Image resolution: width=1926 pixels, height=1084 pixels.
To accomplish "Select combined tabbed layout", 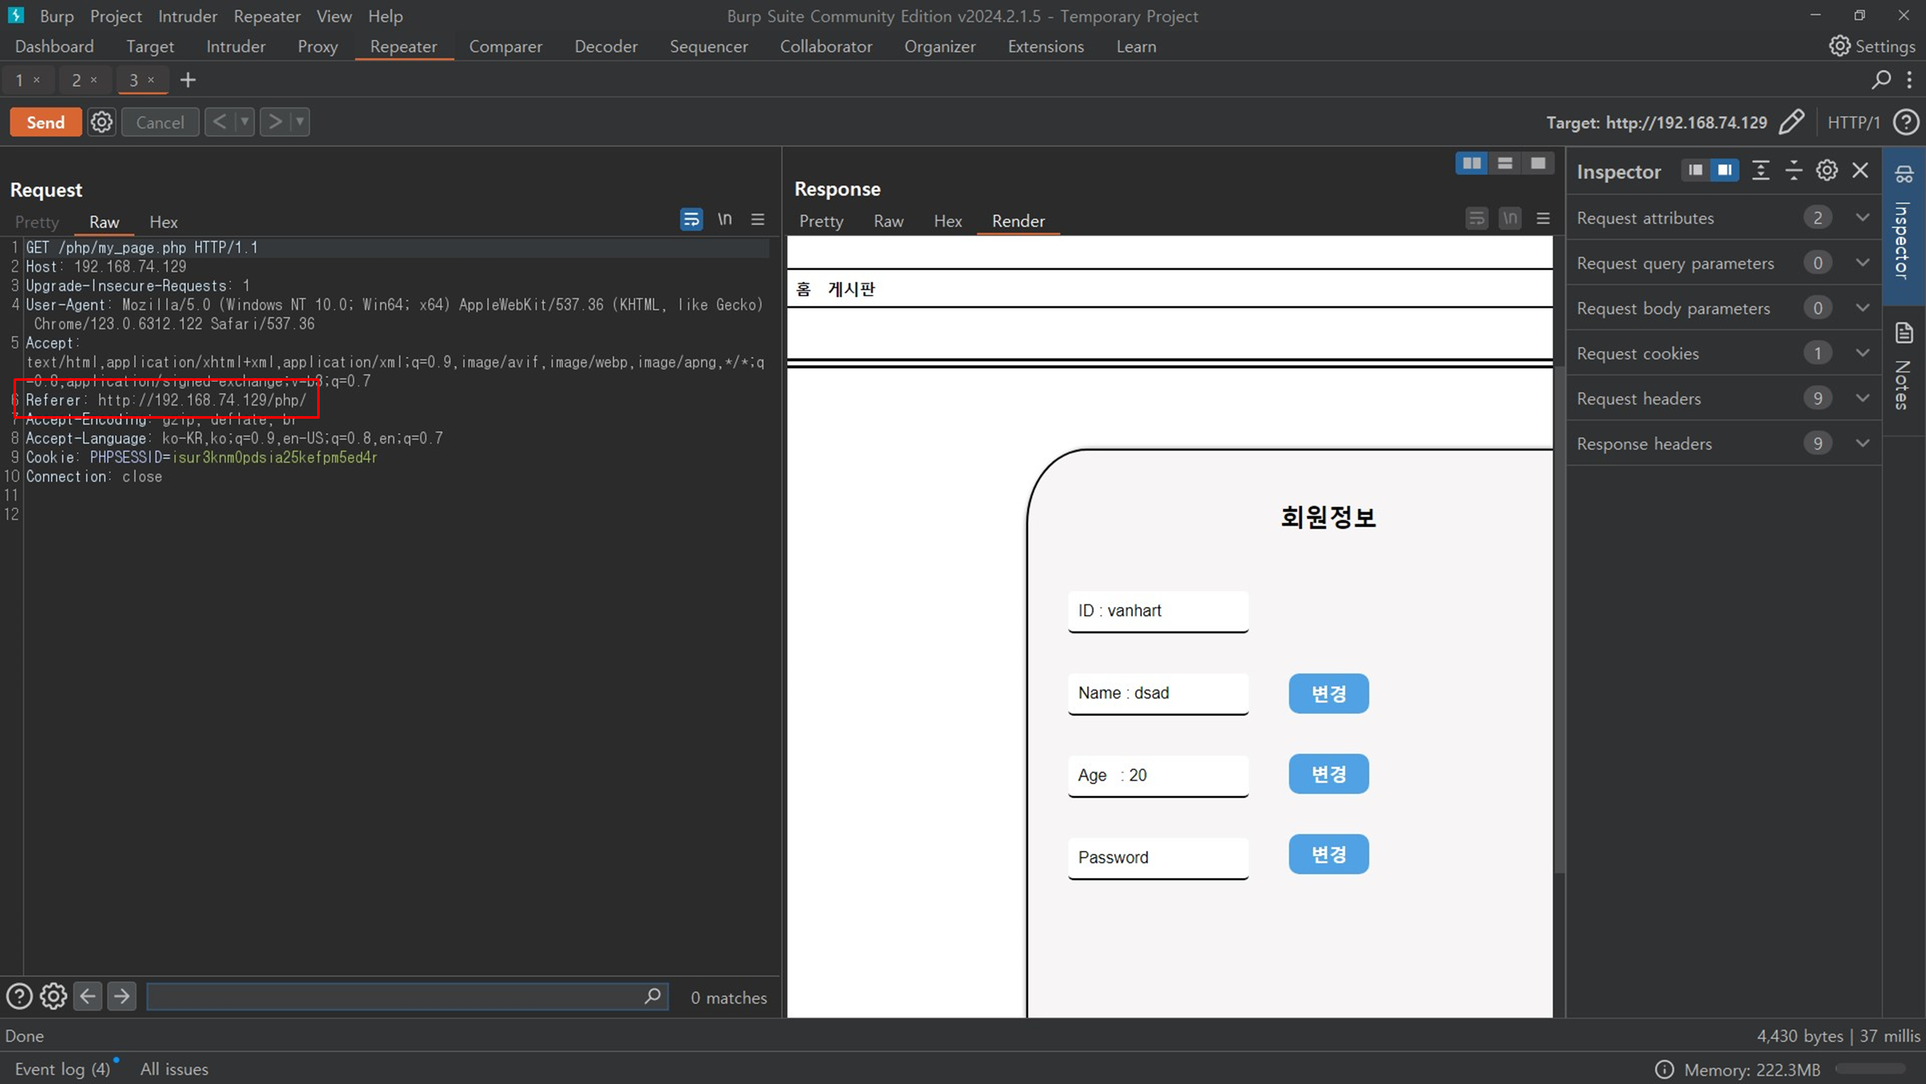I will (x=1538, y=163).
